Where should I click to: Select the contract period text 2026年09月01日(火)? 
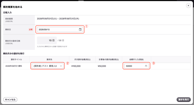tap(47, 19)
